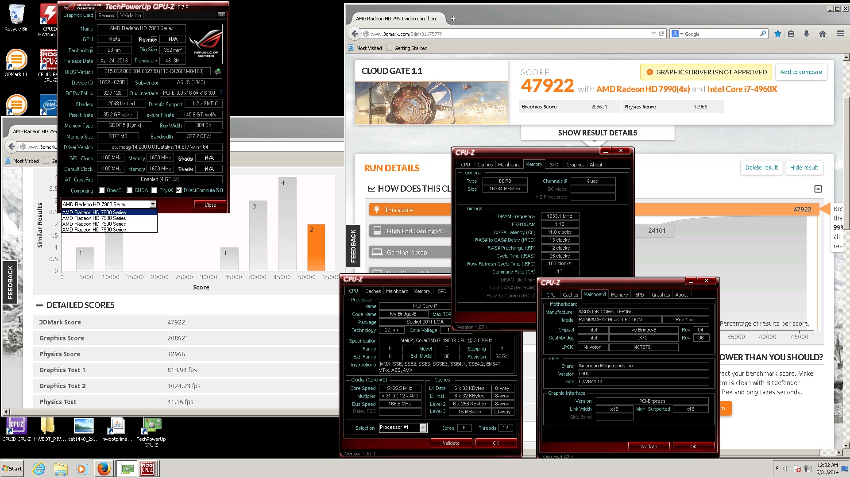Toggle the OpenCL checkbox in GPU-Z
This screenshot has width=850, height=478.
point(102,190)
